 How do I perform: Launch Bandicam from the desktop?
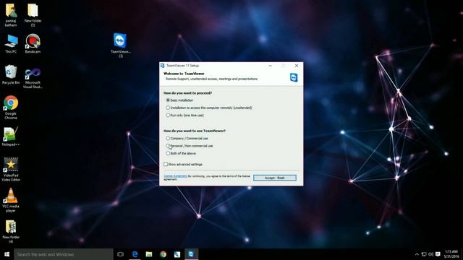tap(33, 43)
